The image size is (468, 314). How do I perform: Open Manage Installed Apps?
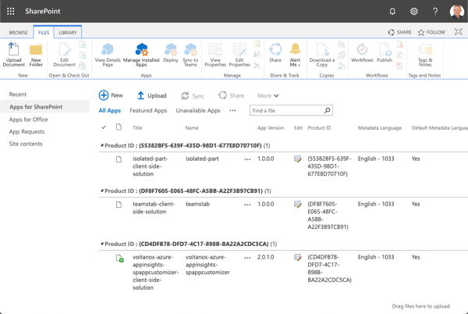click(141, 55)
